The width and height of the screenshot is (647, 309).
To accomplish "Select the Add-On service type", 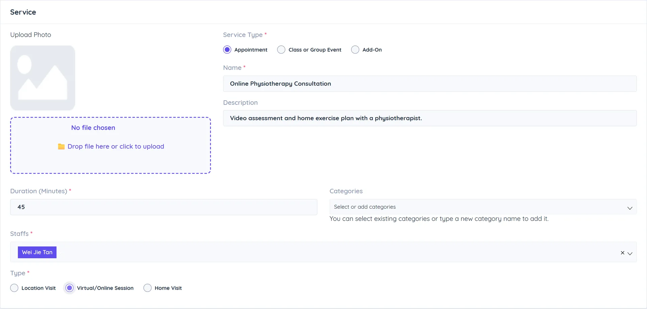I will tap(355, 50).
